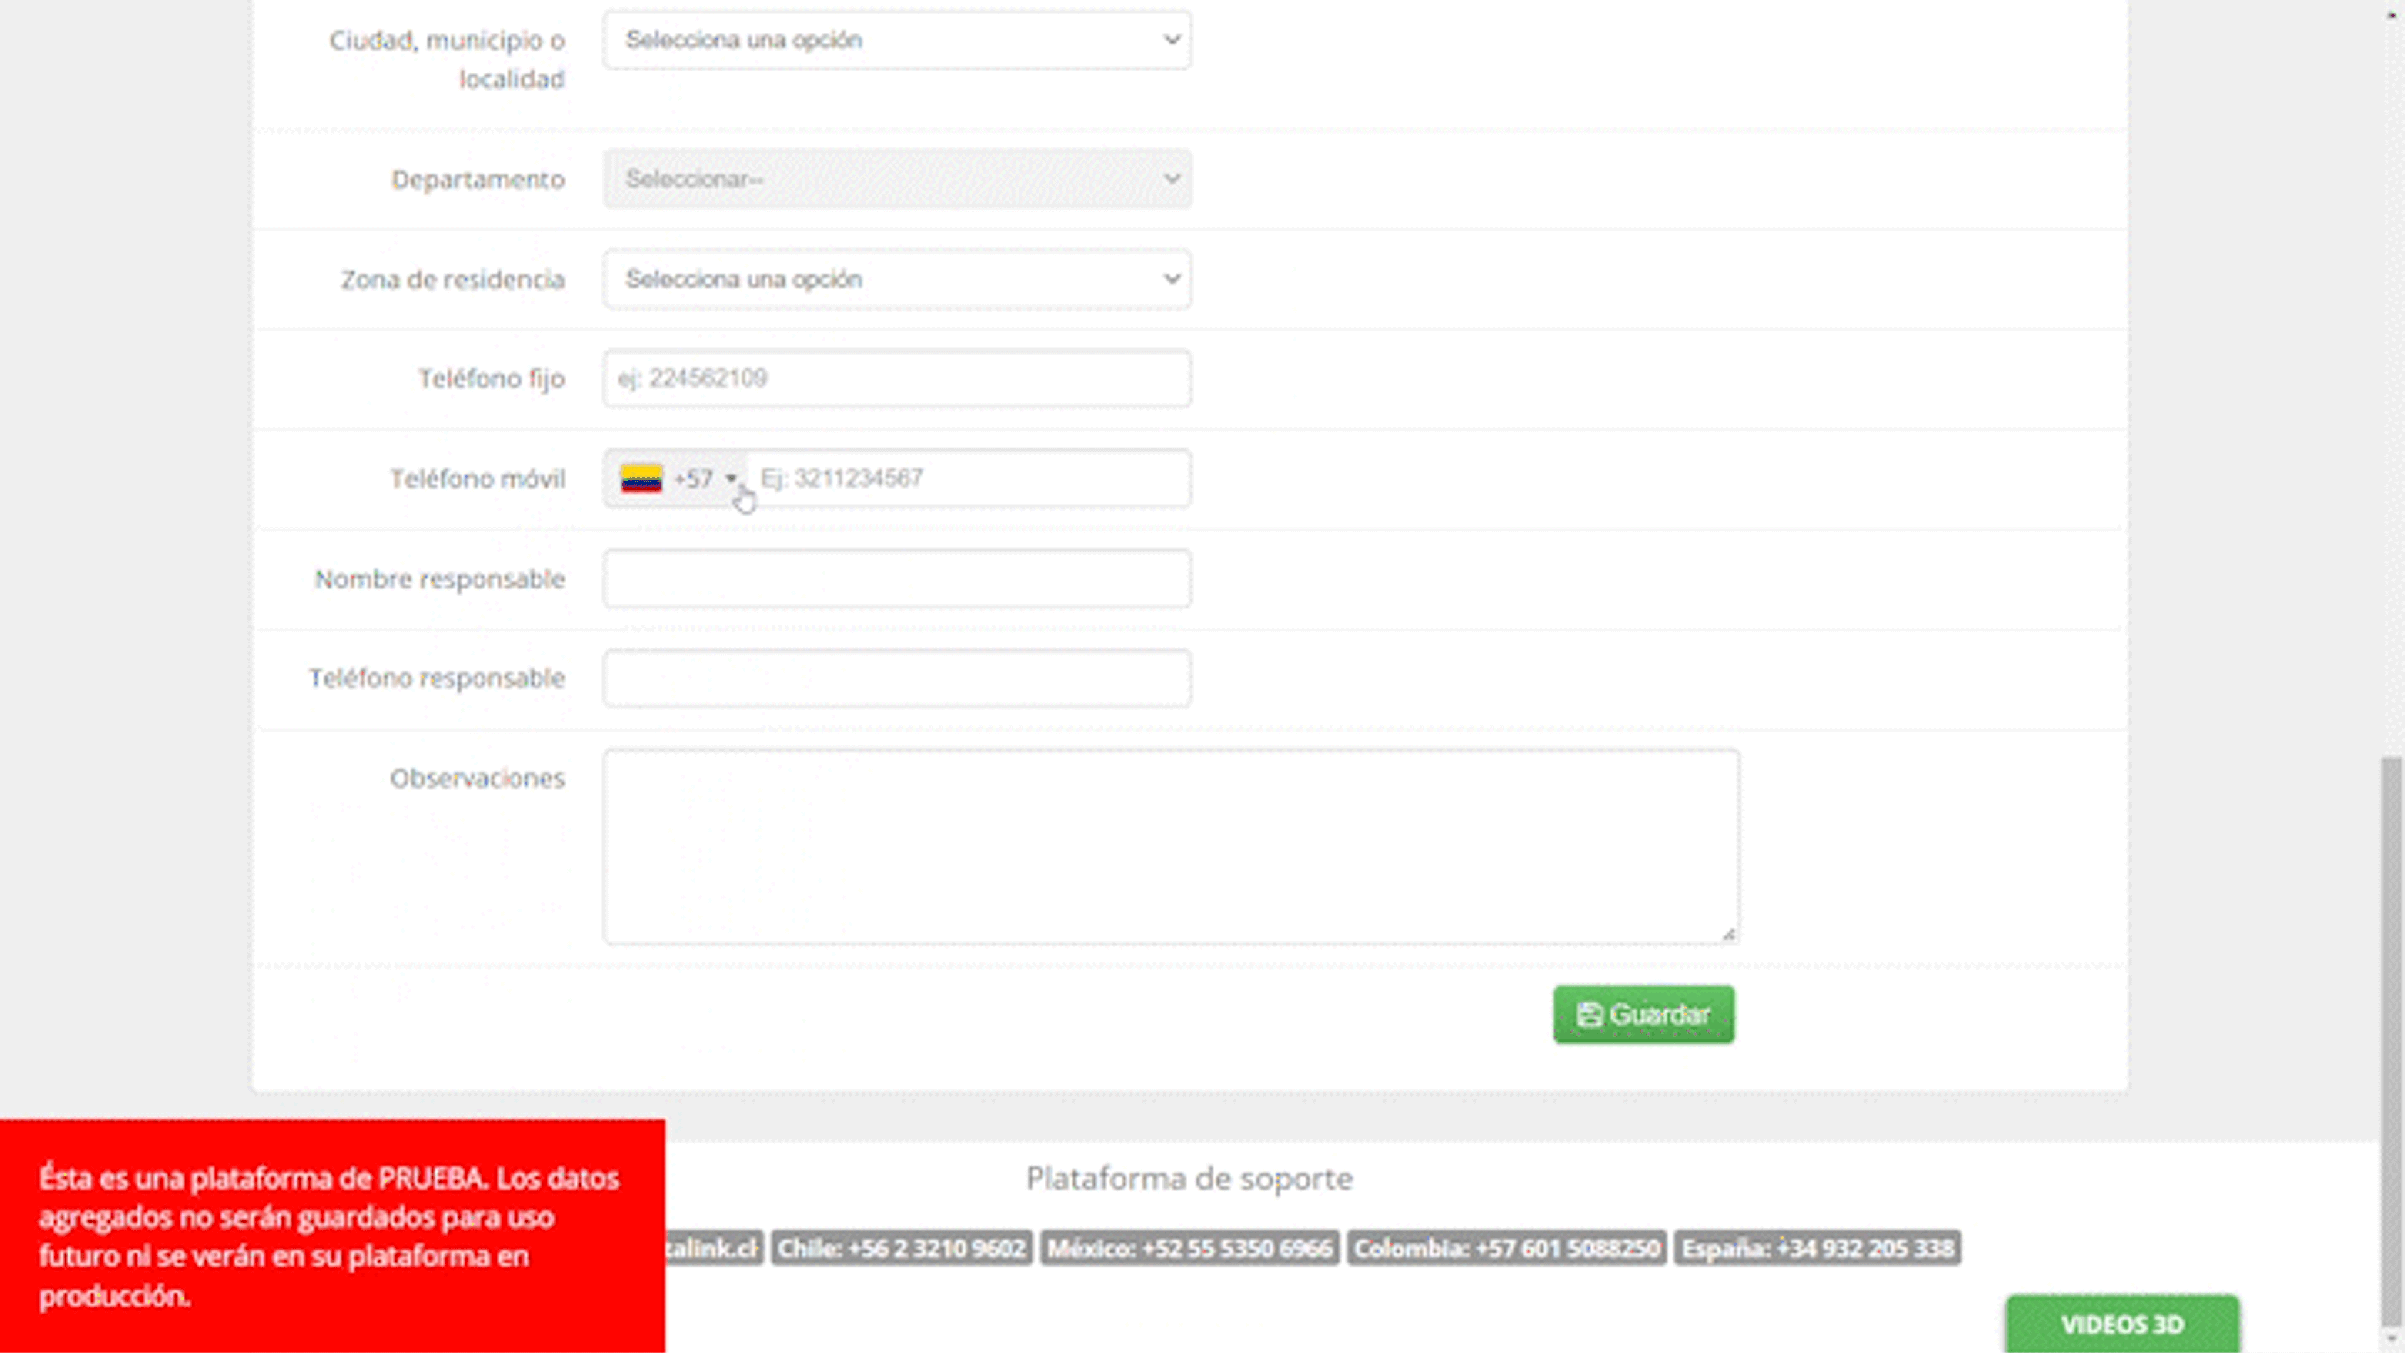Focus the Teléfono fijo input field
2405x1353 pixels.
click(x=896, y=378)
